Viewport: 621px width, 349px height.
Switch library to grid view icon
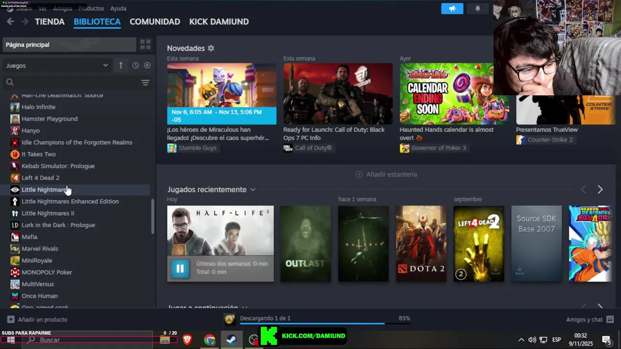click(x=146, y=45)
